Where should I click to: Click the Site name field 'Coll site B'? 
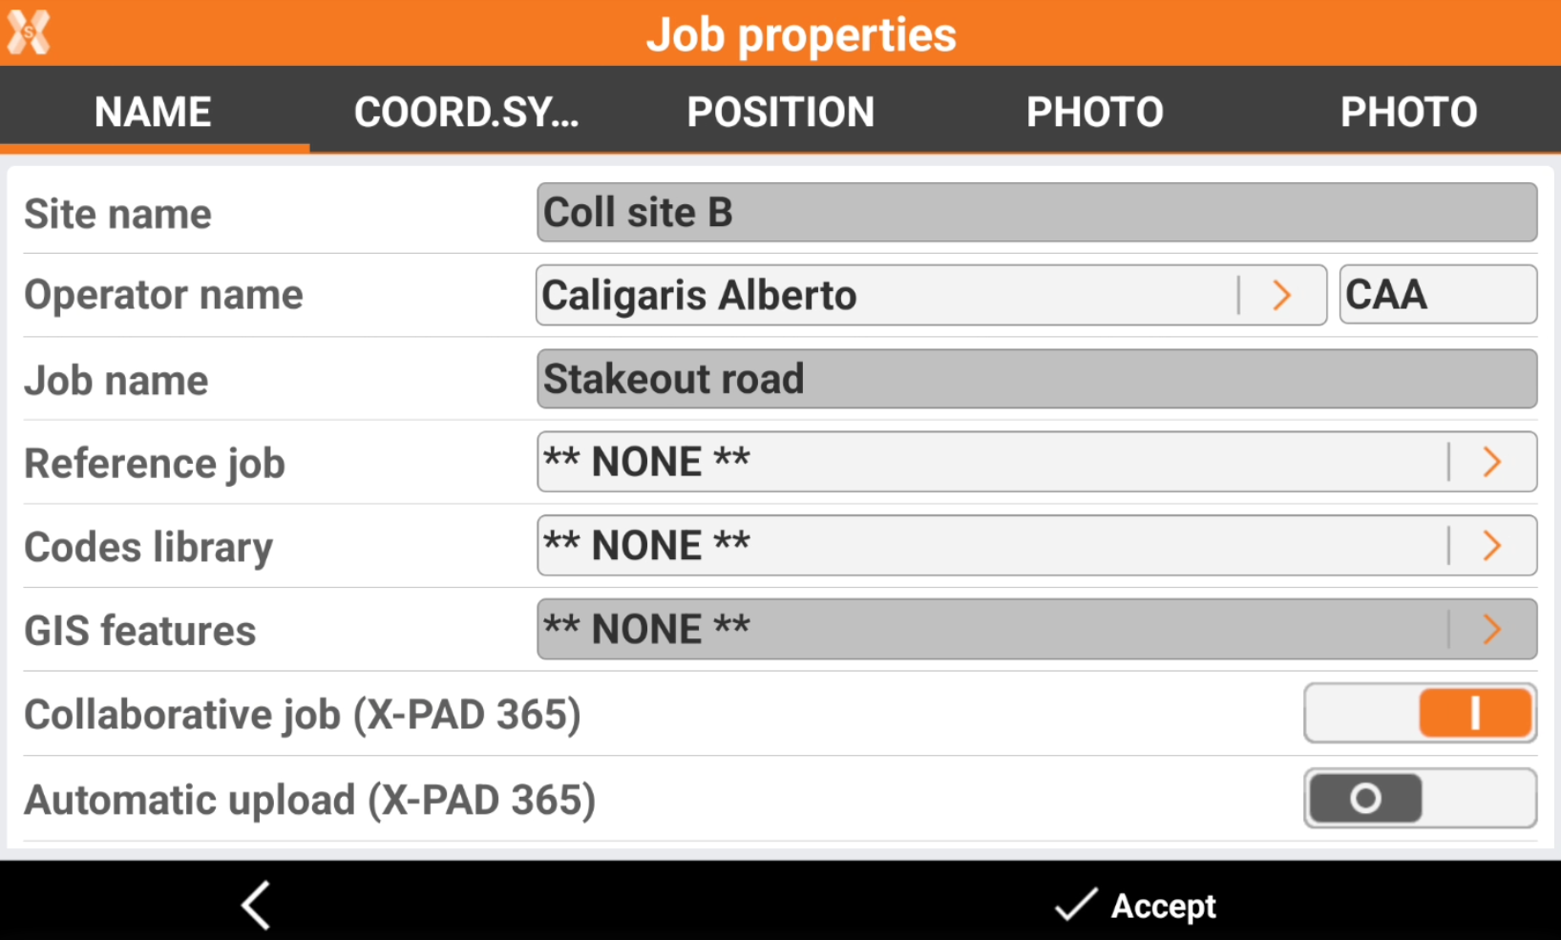(x=1036, y=213)
